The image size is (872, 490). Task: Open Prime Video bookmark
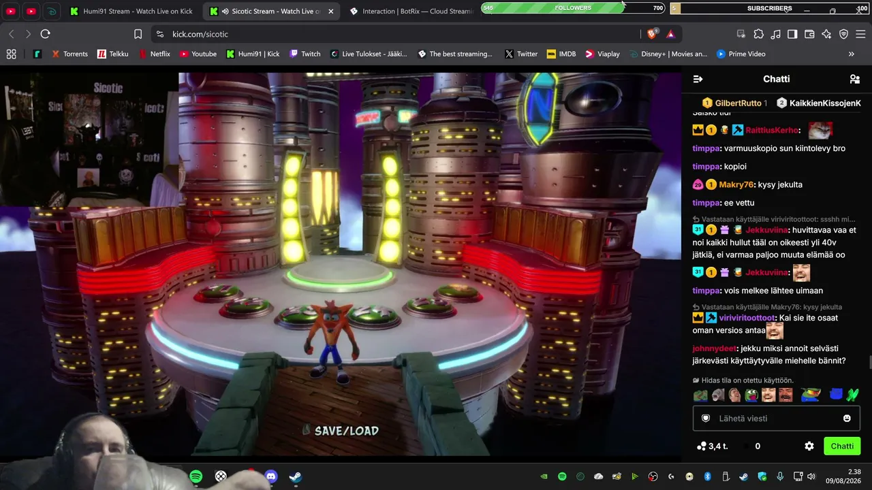click(740, 54)
